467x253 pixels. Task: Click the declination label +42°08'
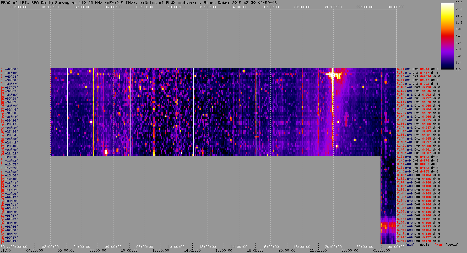point(11,69)
